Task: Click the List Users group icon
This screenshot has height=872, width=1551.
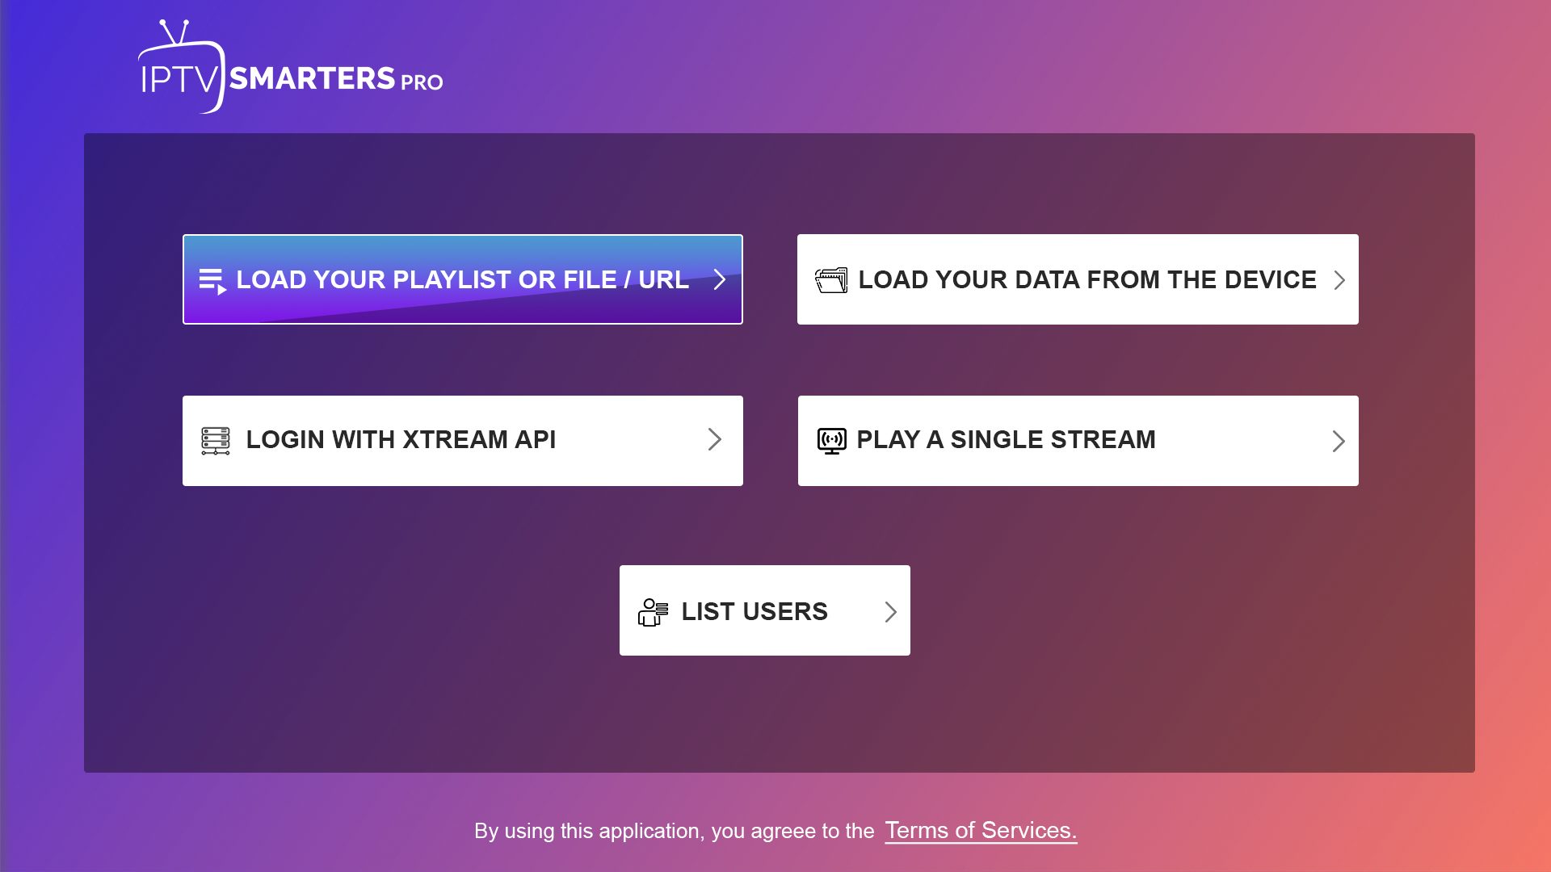Action: click(652, 610)
